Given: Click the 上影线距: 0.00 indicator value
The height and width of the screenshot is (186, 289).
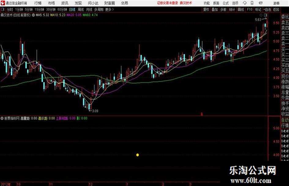Looking at the screenshot, I should [x=66, y=118].
